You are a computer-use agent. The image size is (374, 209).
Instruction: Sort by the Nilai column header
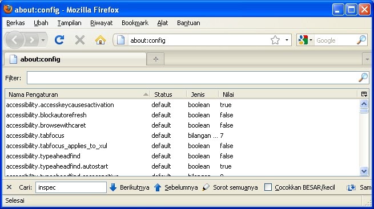288,95
